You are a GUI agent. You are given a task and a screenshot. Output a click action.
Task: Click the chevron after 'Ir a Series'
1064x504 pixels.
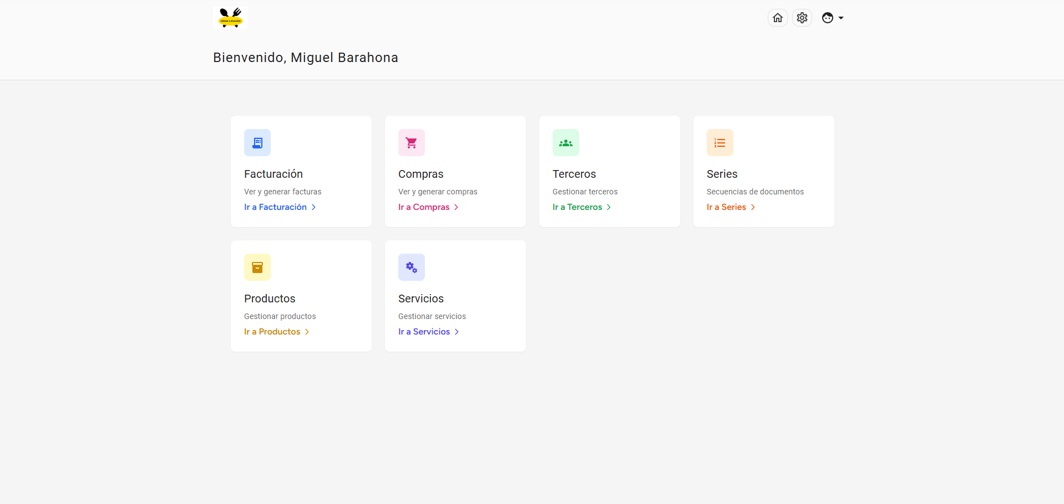(753, 207)
